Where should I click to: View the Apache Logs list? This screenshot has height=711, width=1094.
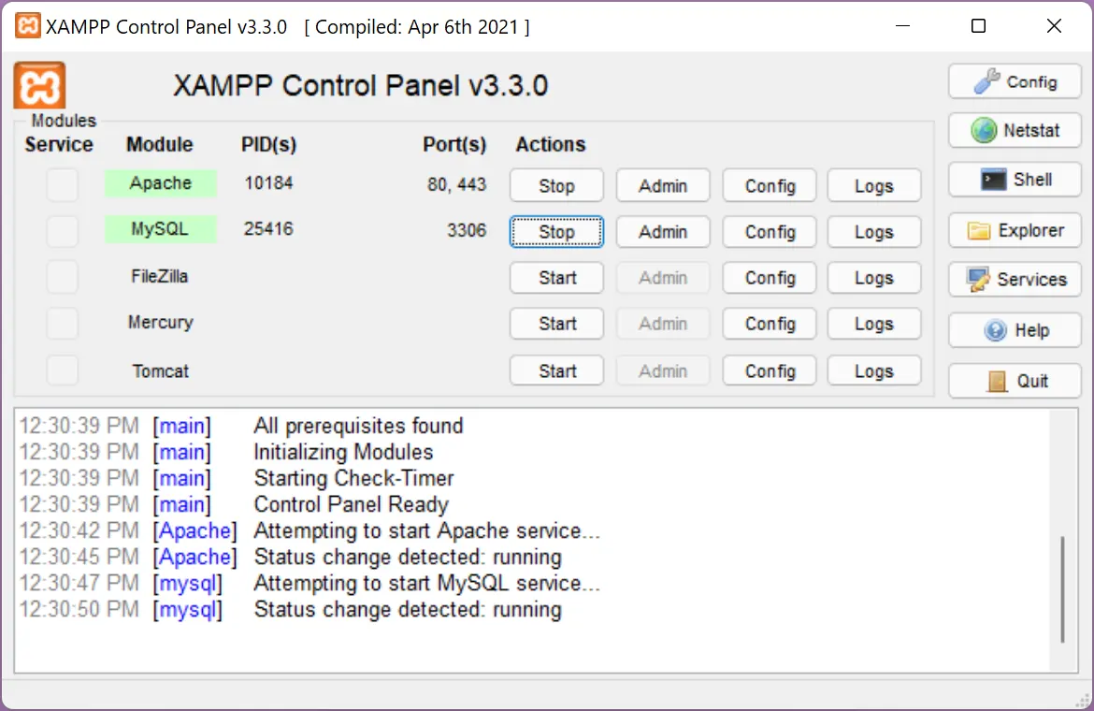coord(873,186)
